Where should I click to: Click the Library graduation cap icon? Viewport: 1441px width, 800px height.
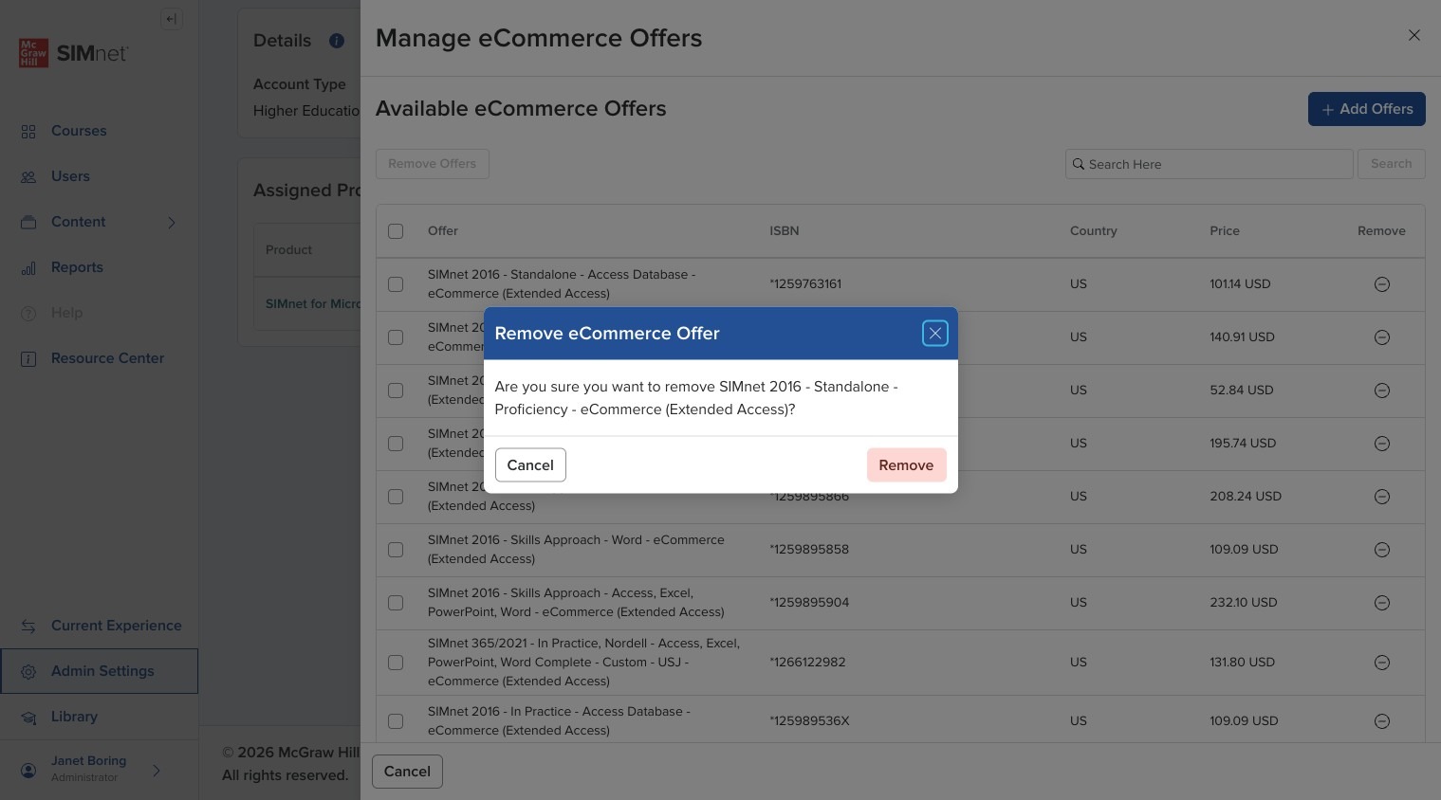28,718
